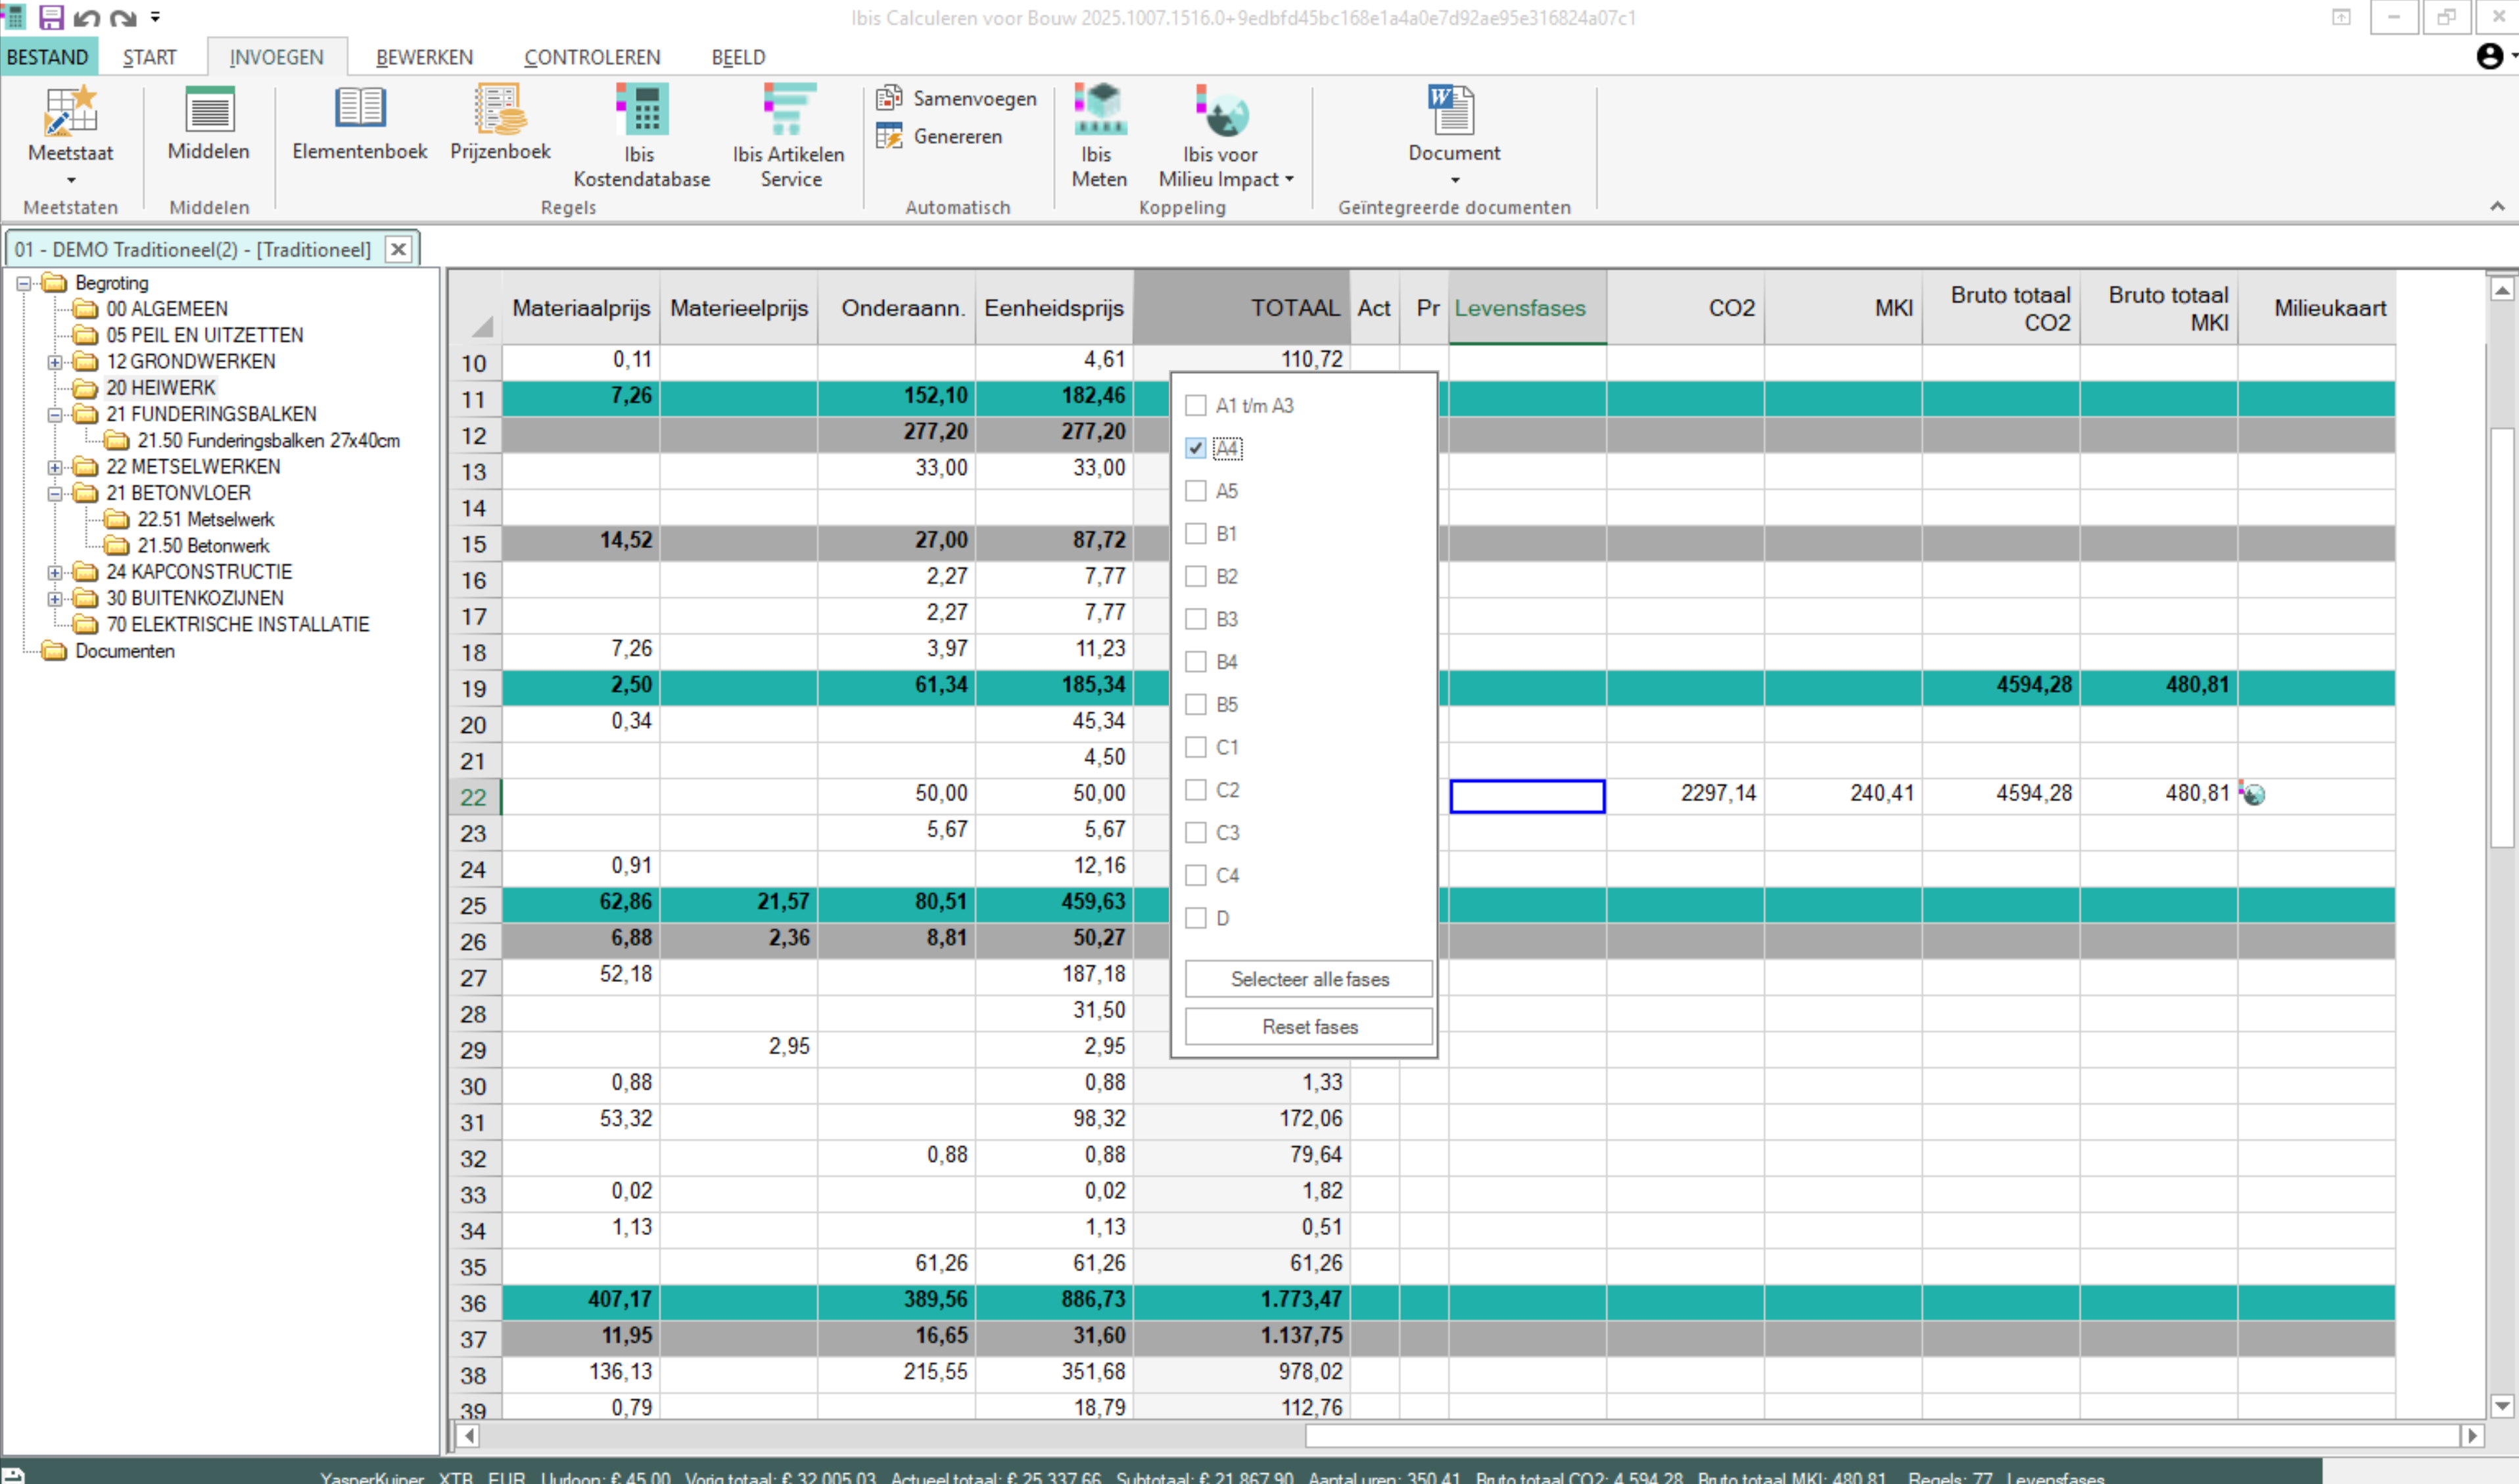Expand the 12 GRONDWERKEN folder
2519x1484 pixels.
(55, 362)
